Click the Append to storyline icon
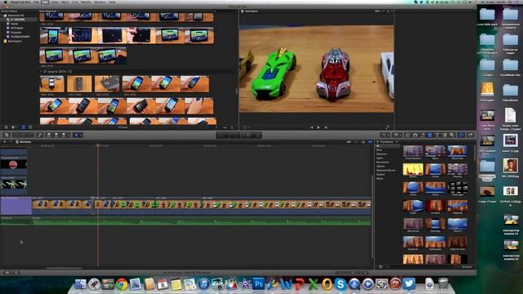The height and width of the screenshot is (294, 523). (64, 135)
